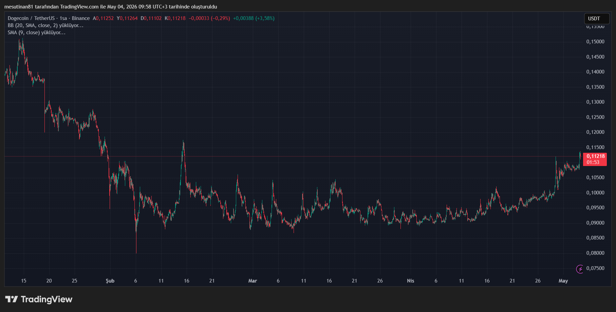Click the current price label 0,11218
The width and height of the screenshot is (616, 312).
click(x=596, y=156)
